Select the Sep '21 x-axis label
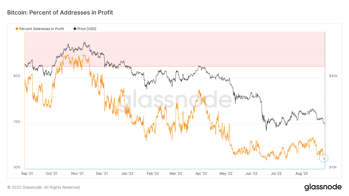The image size is (349, 196). click(x=27, y=173)
